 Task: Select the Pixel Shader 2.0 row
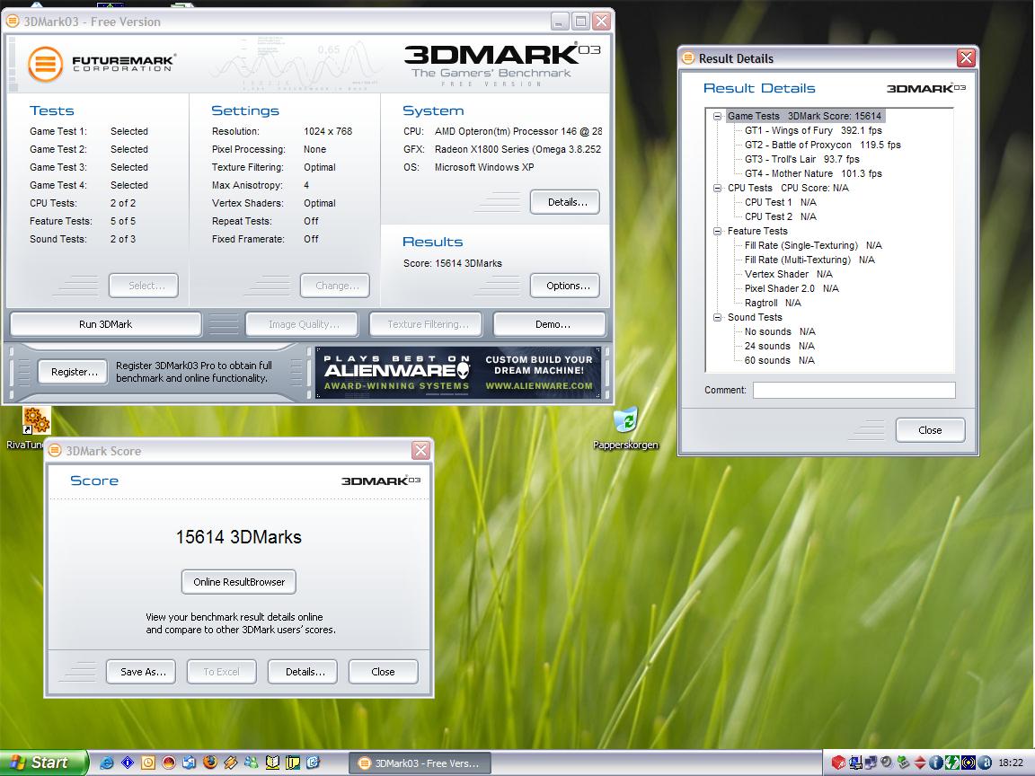coord(792,288)
